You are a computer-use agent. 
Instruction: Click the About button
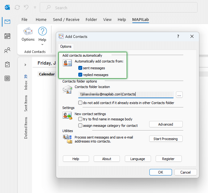coord(107,159)
